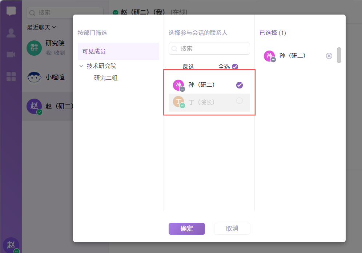The height and width of the screenshot is (253, 362).
Task: Open the apps grid sidebar icon
Action: [11, 76]
